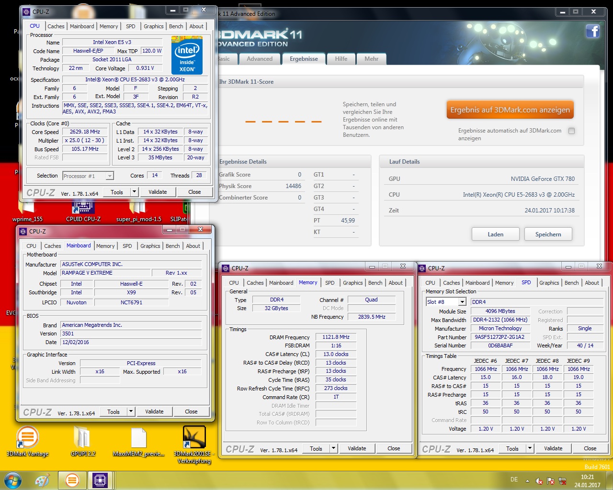Click the Intel Xeon logo in CPU-Z
This screenshot has height=490, width=613.
187,56
